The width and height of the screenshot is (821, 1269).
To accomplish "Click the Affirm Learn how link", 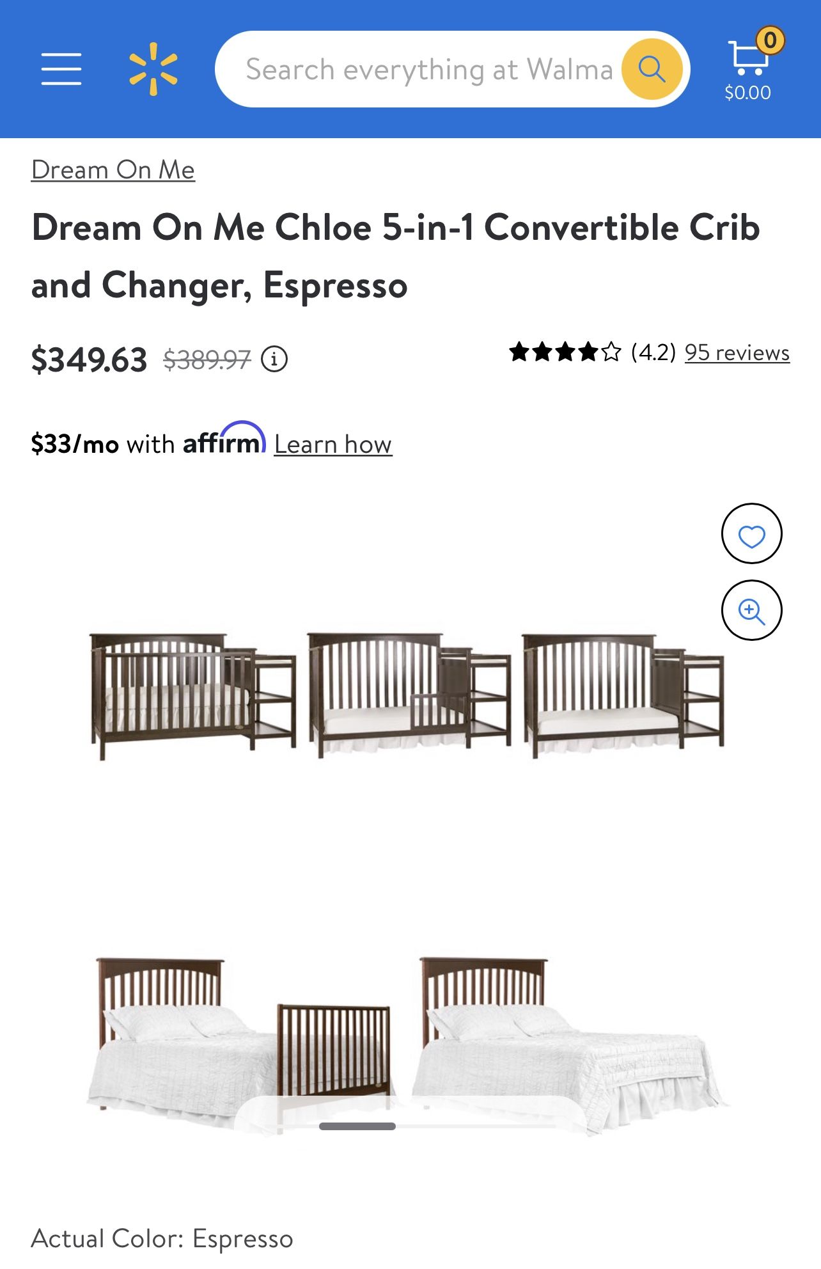I will (x=333, y=444).
